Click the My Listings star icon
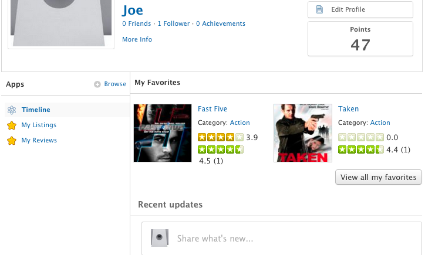This screenshot has height=255, width=425. (x=11, y=125)
